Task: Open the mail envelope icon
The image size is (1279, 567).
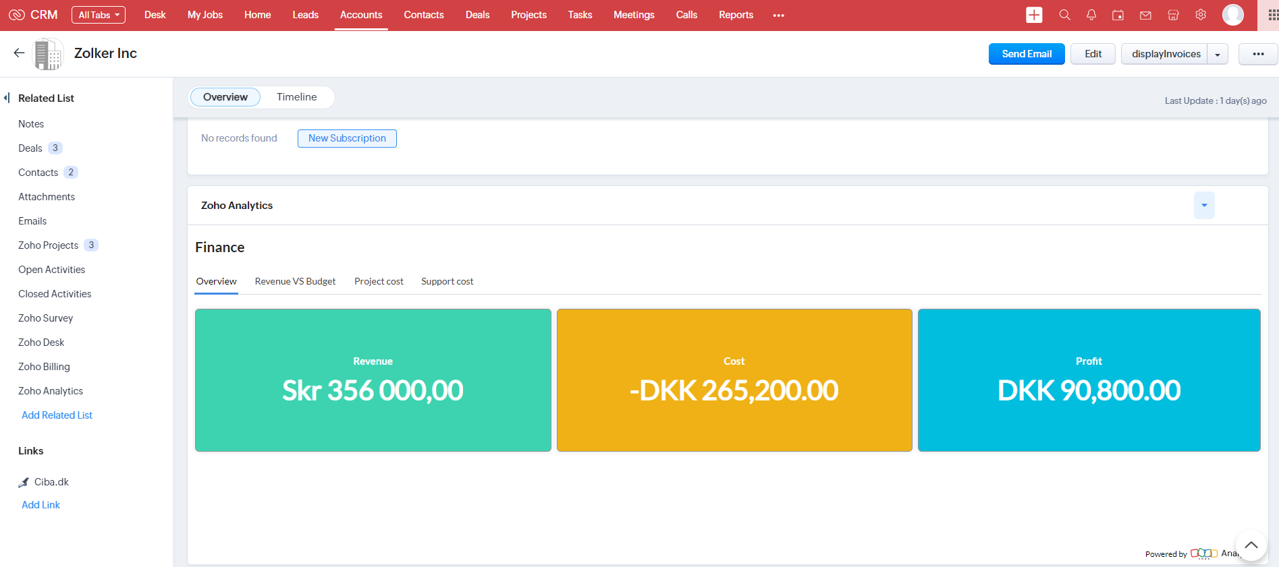Action: point(1145,15)
